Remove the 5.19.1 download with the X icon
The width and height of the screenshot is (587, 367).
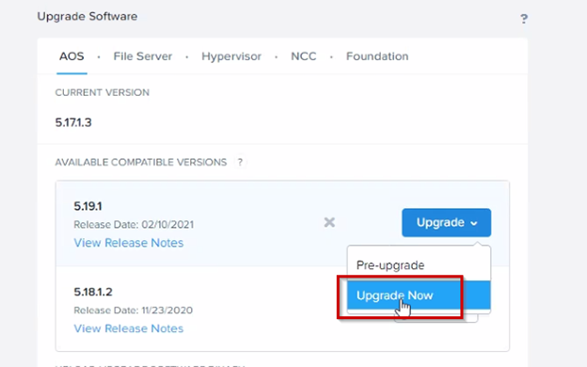(329, 222)
